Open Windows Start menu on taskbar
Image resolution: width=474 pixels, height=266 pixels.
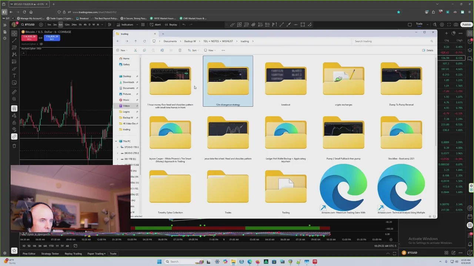click(x=159, y=262)
